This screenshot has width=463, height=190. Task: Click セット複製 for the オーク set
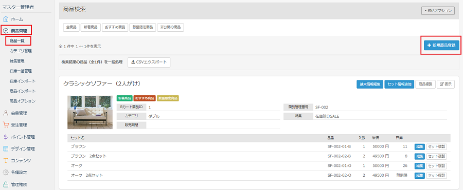[436, 166]
